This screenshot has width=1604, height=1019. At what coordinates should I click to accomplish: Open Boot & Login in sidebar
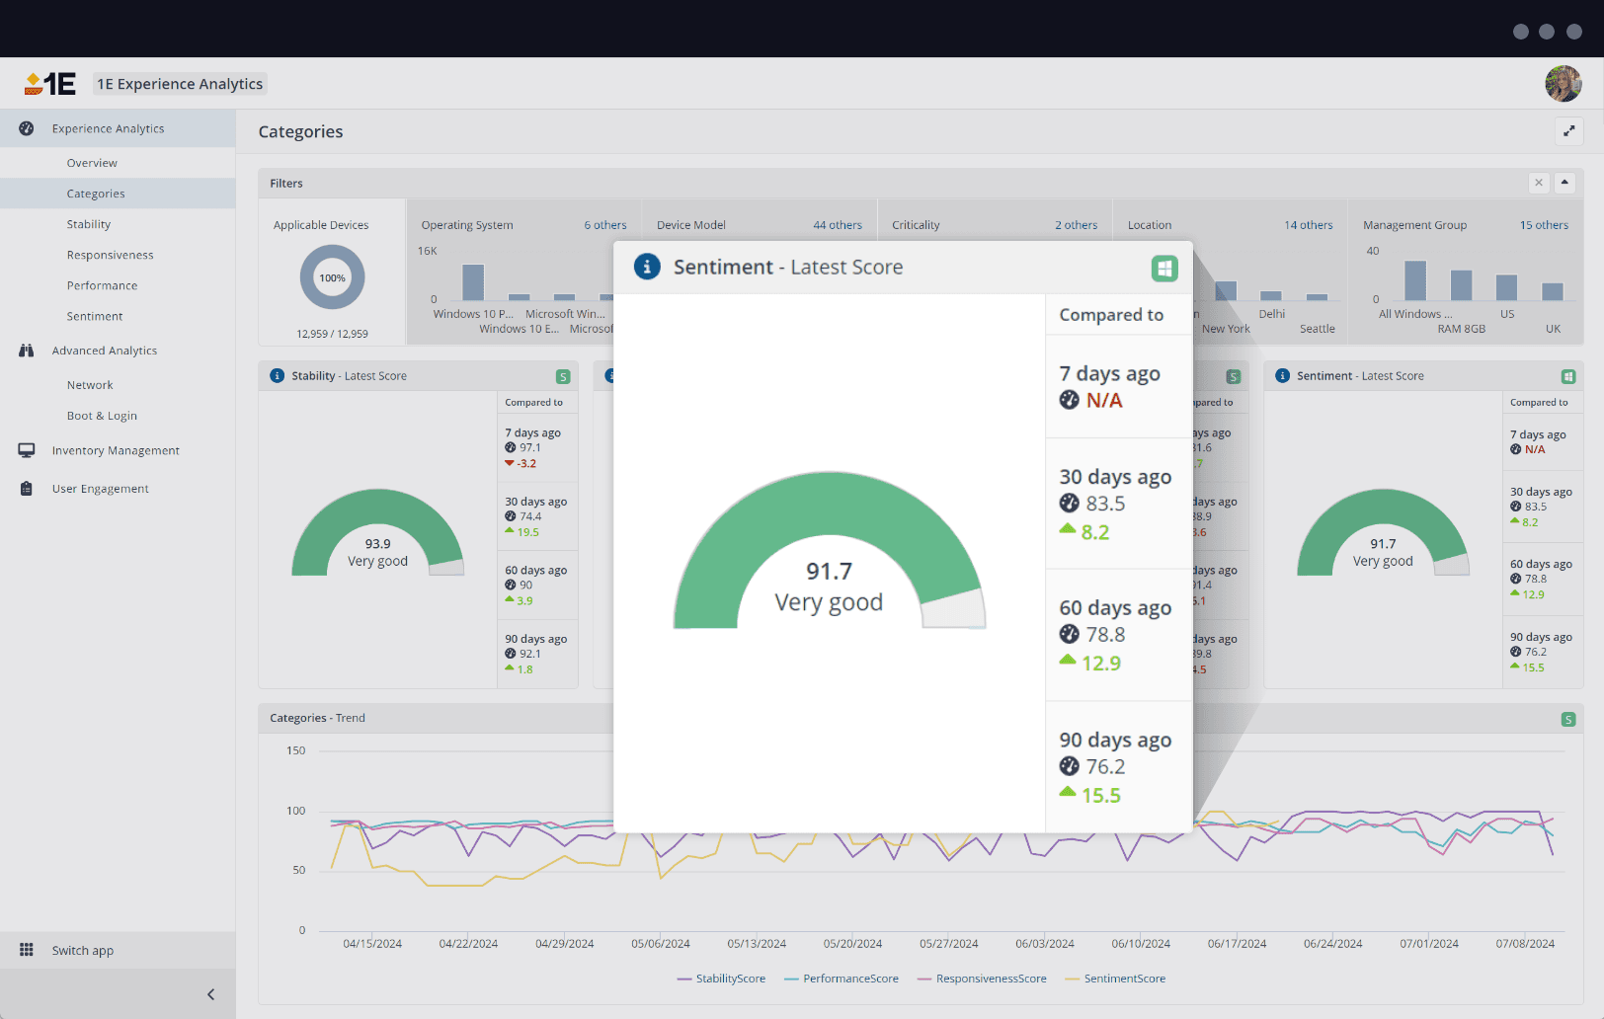click(102, 416)
